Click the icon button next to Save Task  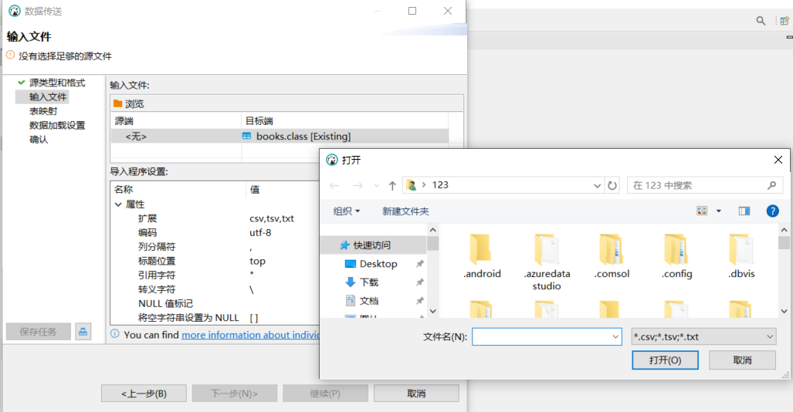coord(82,332)
